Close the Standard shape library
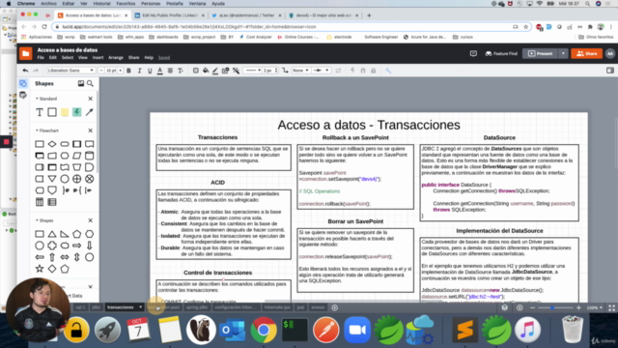Screen dimensions: 618x348 click(x=90, y=99)
